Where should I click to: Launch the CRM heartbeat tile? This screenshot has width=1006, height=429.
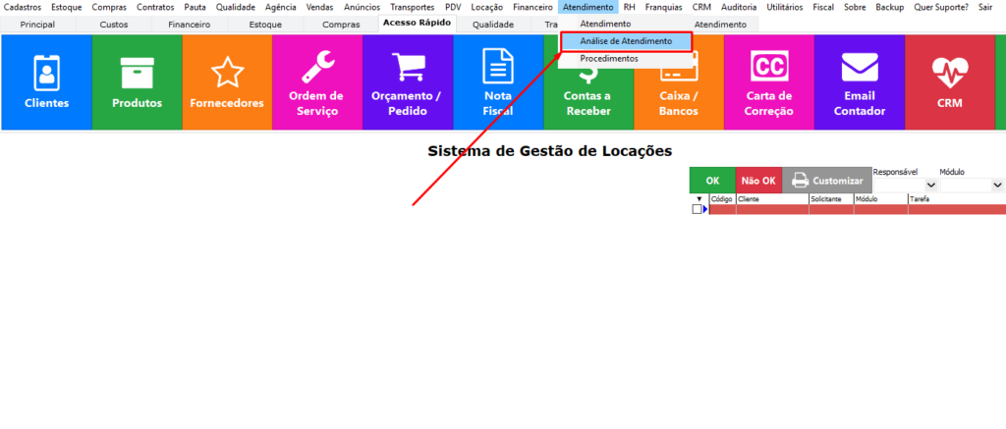tap(949, 82)
